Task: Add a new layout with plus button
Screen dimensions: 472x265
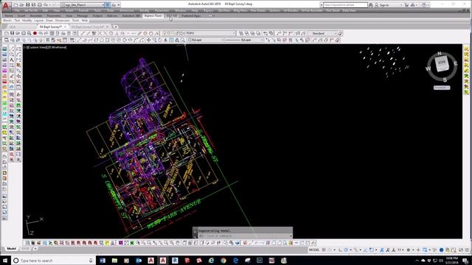Action: [x=35, y=249]
